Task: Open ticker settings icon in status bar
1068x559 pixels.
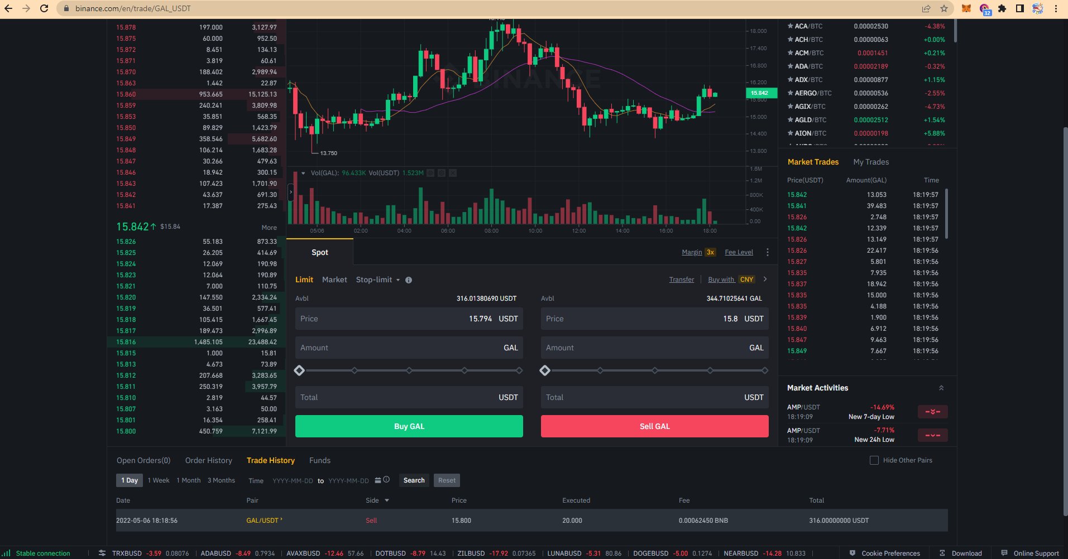Action: (x=102, y=553)
